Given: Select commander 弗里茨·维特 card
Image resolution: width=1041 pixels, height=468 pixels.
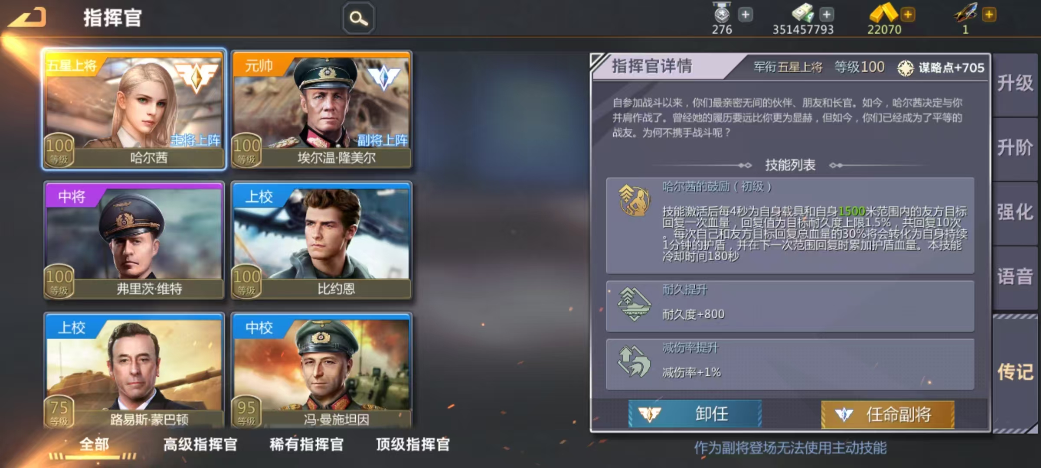Looking at the screenshot, I should tap(134, 240).
